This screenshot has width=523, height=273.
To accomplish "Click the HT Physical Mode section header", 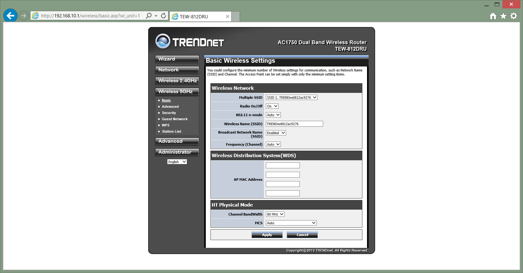I will [x=286, y=205].
